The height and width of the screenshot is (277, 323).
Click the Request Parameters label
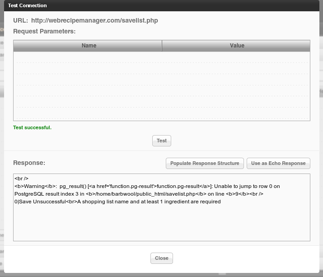[x=44, y=31]
